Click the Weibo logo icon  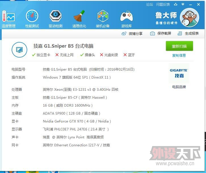[x=124, y=34]
